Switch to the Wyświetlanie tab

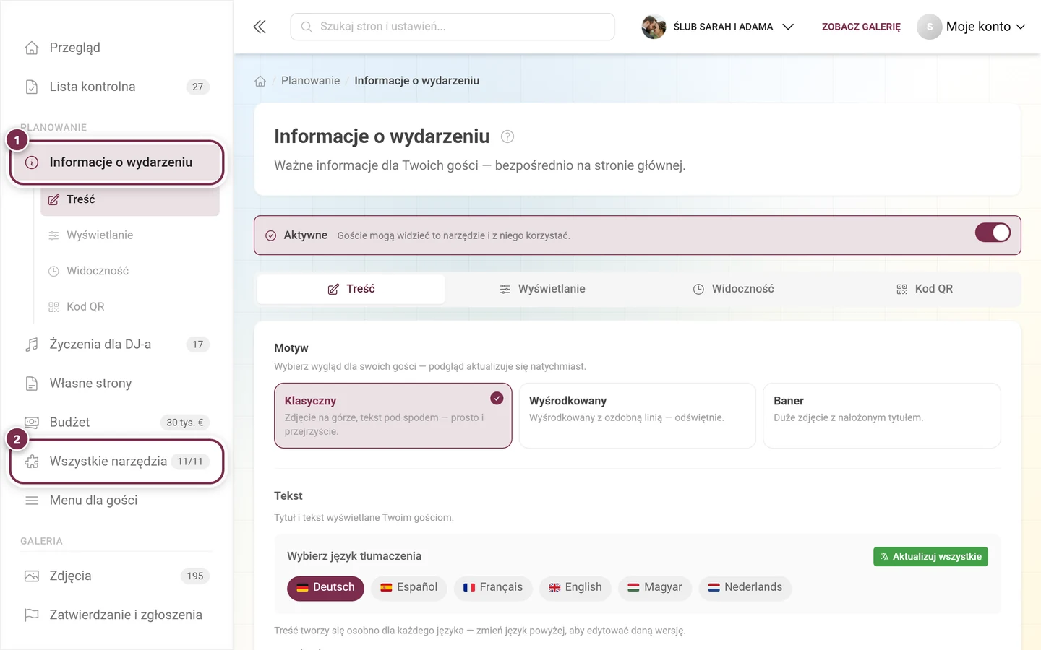pyautogui.click(x=542, y=289)
